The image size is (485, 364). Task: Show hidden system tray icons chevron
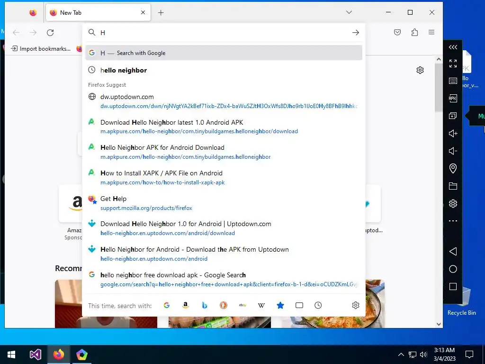tap(401, 355)
